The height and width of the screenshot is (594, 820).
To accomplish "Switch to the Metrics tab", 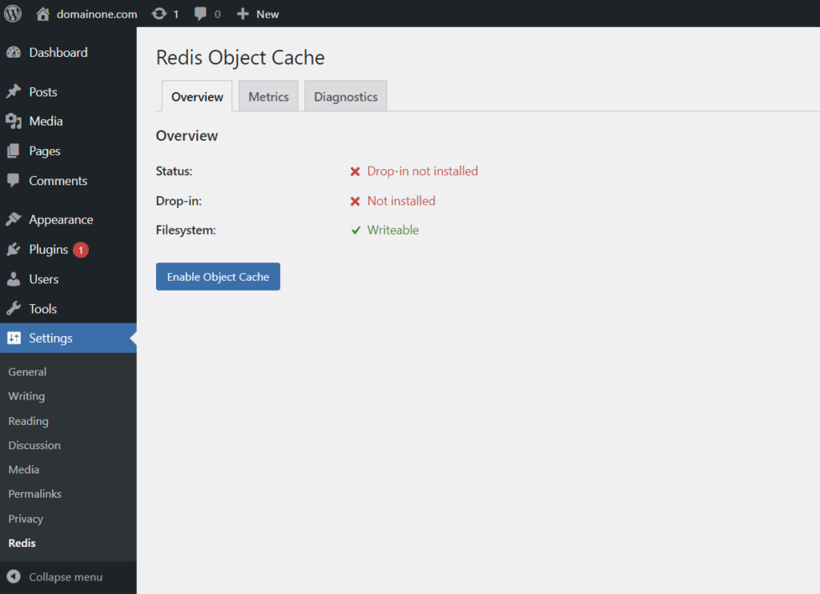I will click(268, 97).
